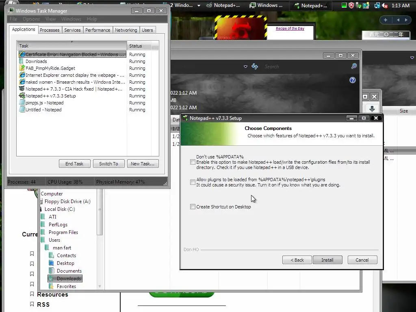The width and height of the screenshot is (416, 312).
Task: Select FAB_PimpMyRide.Gadget task row
Action: tap(72, 68)
